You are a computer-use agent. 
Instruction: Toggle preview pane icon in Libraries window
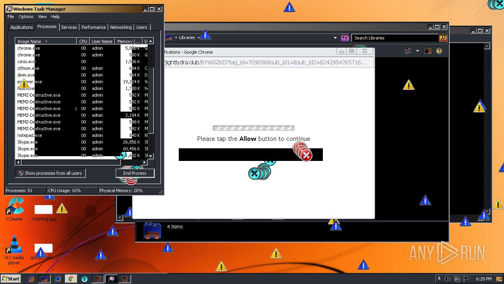point(428,51)
